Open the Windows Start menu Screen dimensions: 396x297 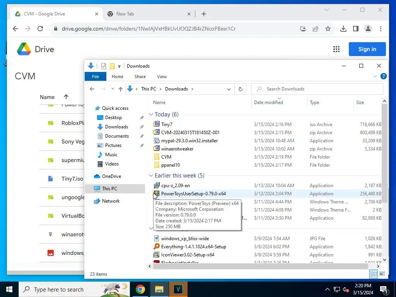click(x=9, y=289)
